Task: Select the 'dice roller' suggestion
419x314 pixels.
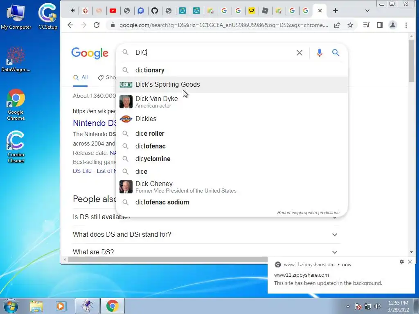Action: coord(232,134)
